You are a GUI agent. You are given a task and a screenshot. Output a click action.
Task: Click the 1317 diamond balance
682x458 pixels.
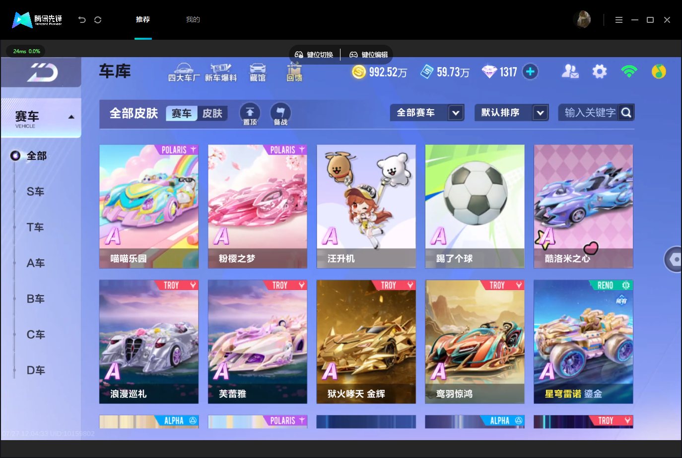(508, 72)
